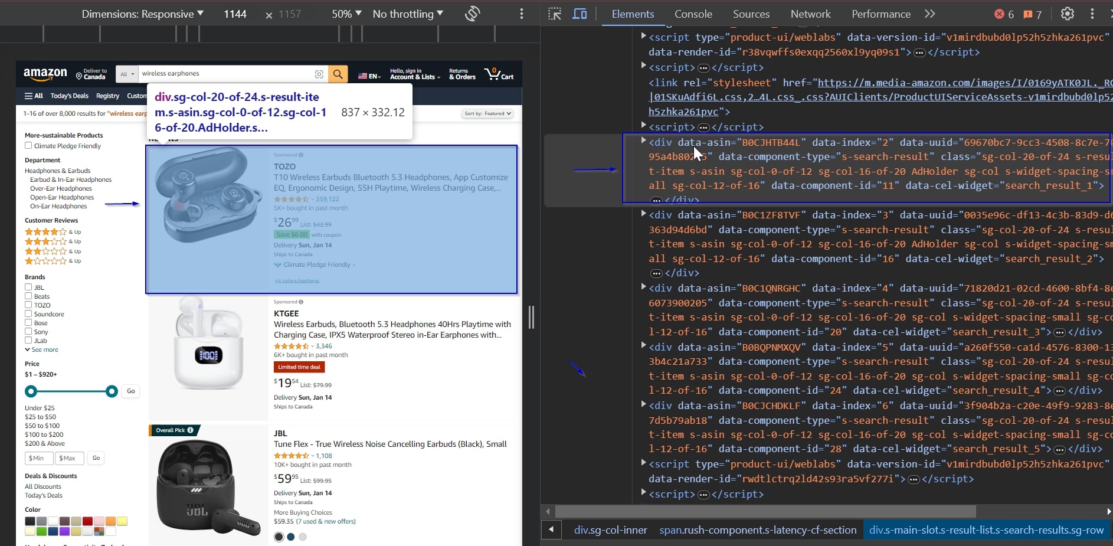The image size is (1113, 546).
Task: Select div.sg-col-inner breadcrumb
Action: [610, 530]
